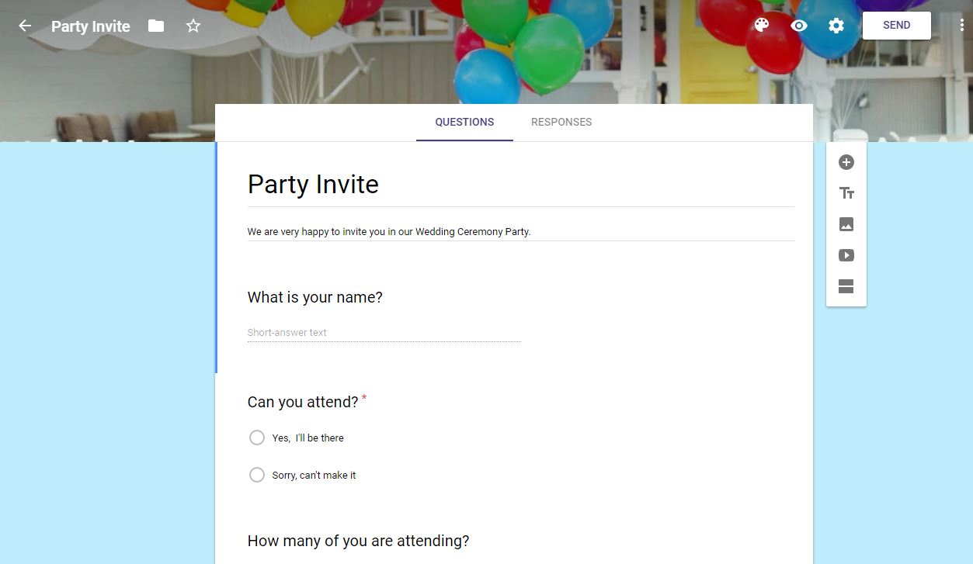This screenshot has height=564, width=973.
Task: Add title and description icon
Action: pos(846,193)
